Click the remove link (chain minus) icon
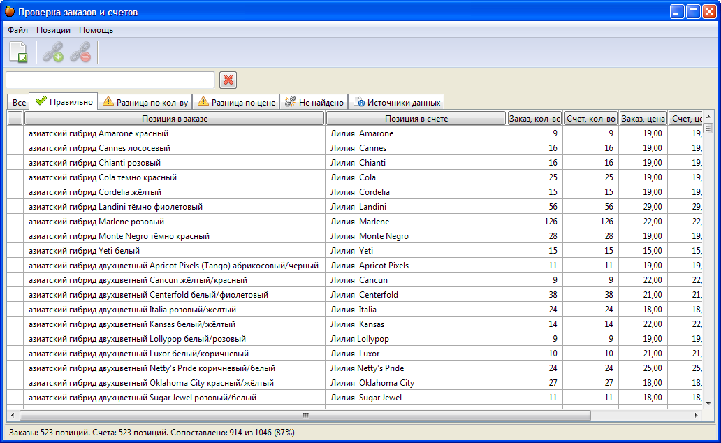 click(80, 52)
